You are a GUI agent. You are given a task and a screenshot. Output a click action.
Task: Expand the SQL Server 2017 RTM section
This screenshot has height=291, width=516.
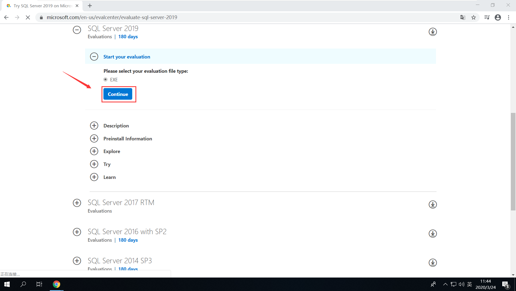pyautogui.click(x=77, y=203)
